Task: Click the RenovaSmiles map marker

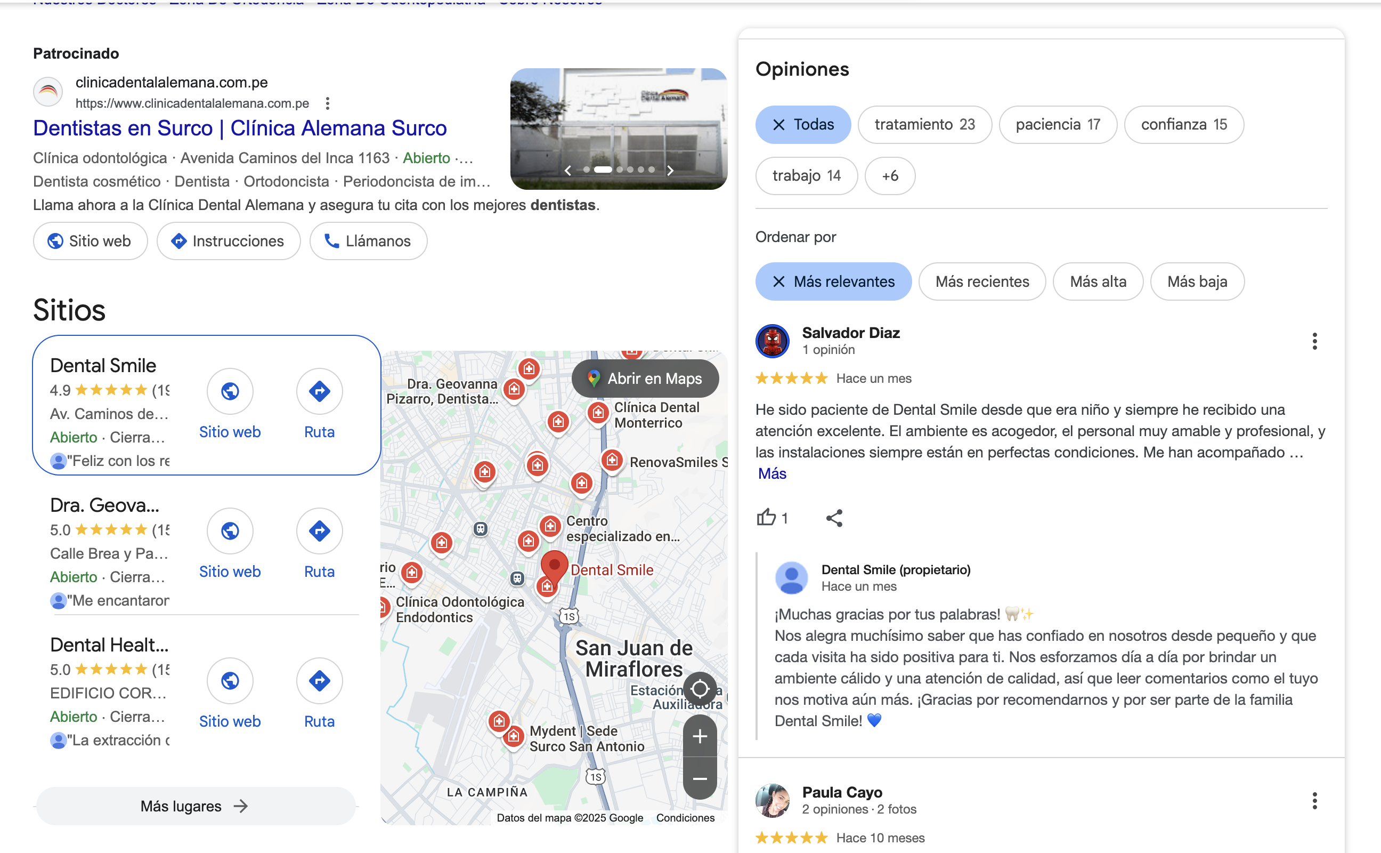Action: point(612,461)
